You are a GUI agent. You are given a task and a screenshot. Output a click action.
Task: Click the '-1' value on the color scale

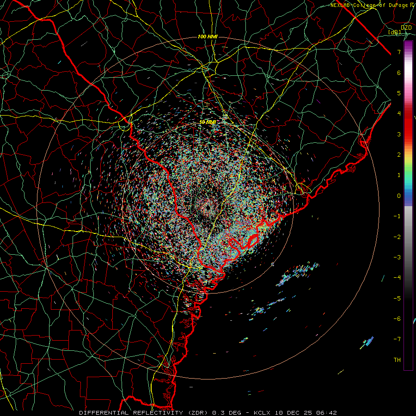(397, 216)
